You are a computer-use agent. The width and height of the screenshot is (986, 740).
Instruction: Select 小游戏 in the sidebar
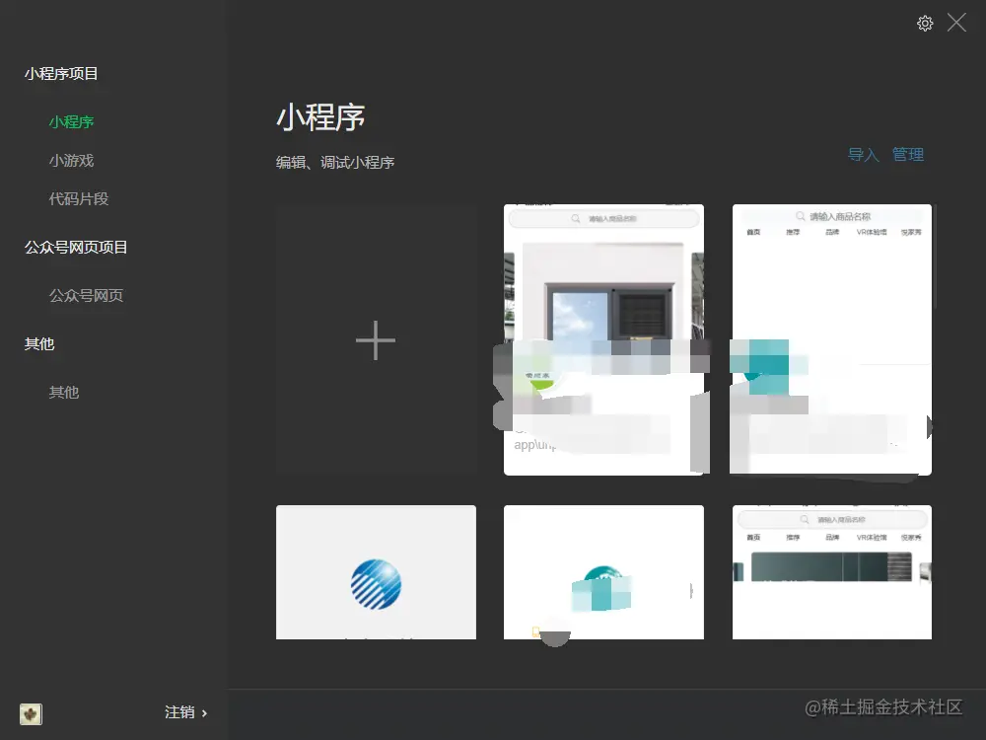(71, 161)
